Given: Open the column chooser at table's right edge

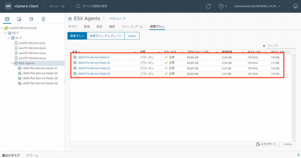Looking at the screenshot, I should pos(289,52).
